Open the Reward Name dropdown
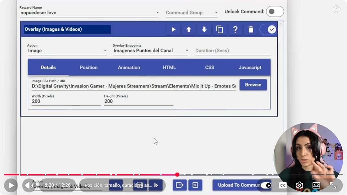347x195 pixels. tap(89, 12)
